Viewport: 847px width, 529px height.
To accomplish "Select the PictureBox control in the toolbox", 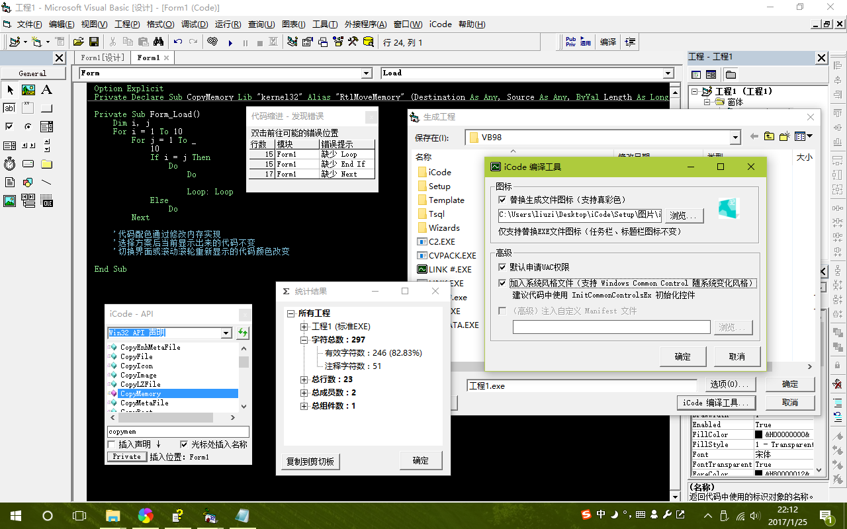I will (28, 90).
